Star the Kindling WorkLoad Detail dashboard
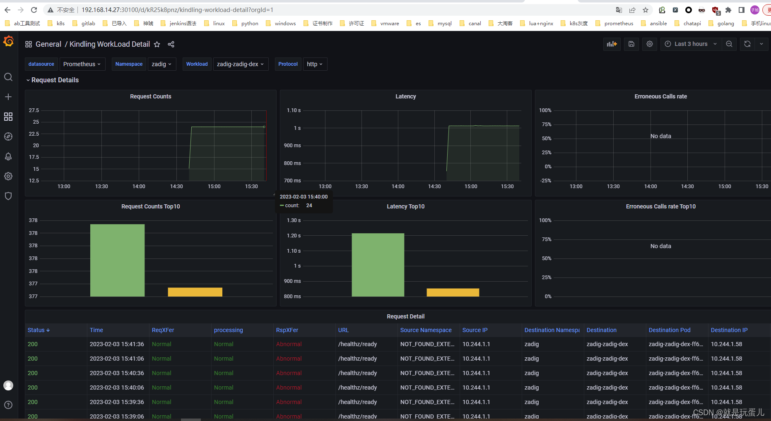771x421 pixels. click(157, 44)
